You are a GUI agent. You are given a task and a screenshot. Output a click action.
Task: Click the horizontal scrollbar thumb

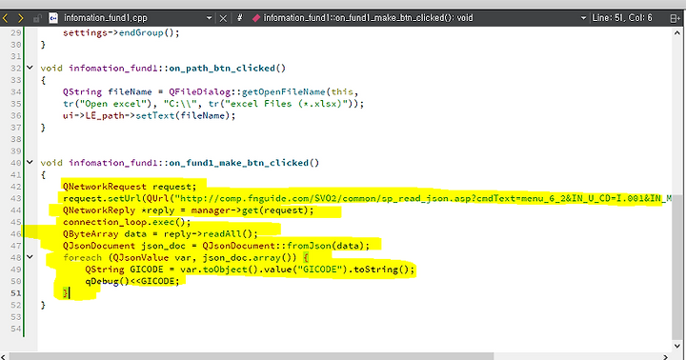tap(252, 356)
